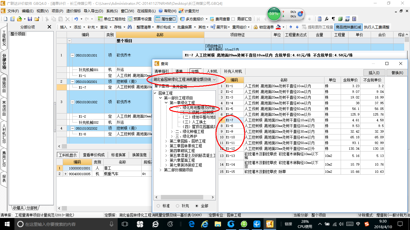Open 预算书设置 budget settings
410x230 pixels.
click(x=140, y=19)
